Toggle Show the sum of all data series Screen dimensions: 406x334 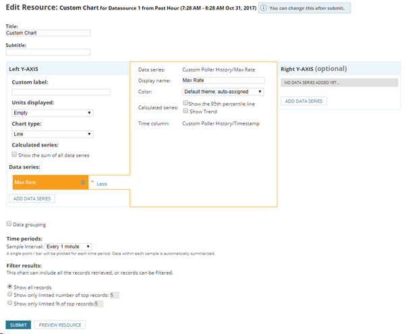coord(14,155)
